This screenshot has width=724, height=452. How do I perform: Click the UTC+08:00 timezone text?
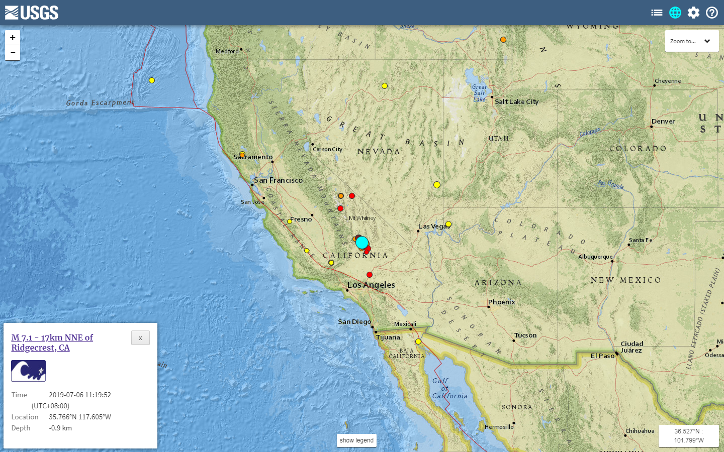50,406
